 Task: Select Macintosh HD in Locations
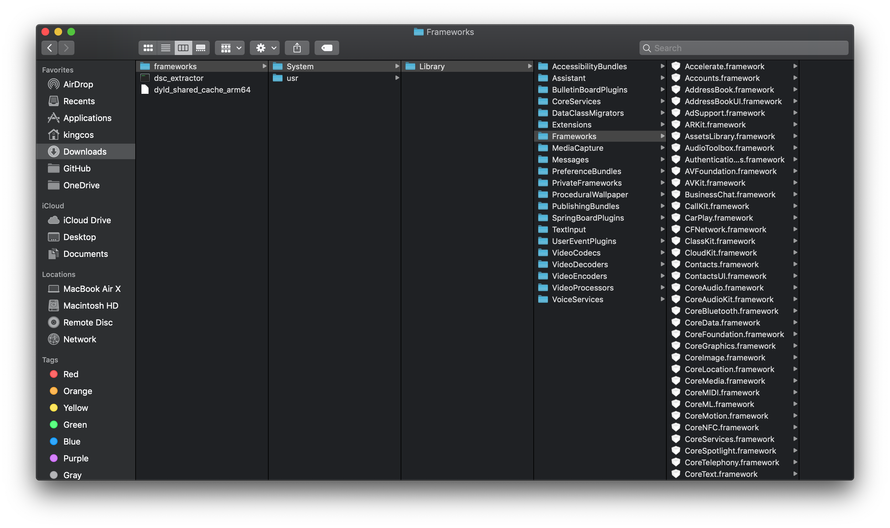pyautogui.click(x=90, y=306)
